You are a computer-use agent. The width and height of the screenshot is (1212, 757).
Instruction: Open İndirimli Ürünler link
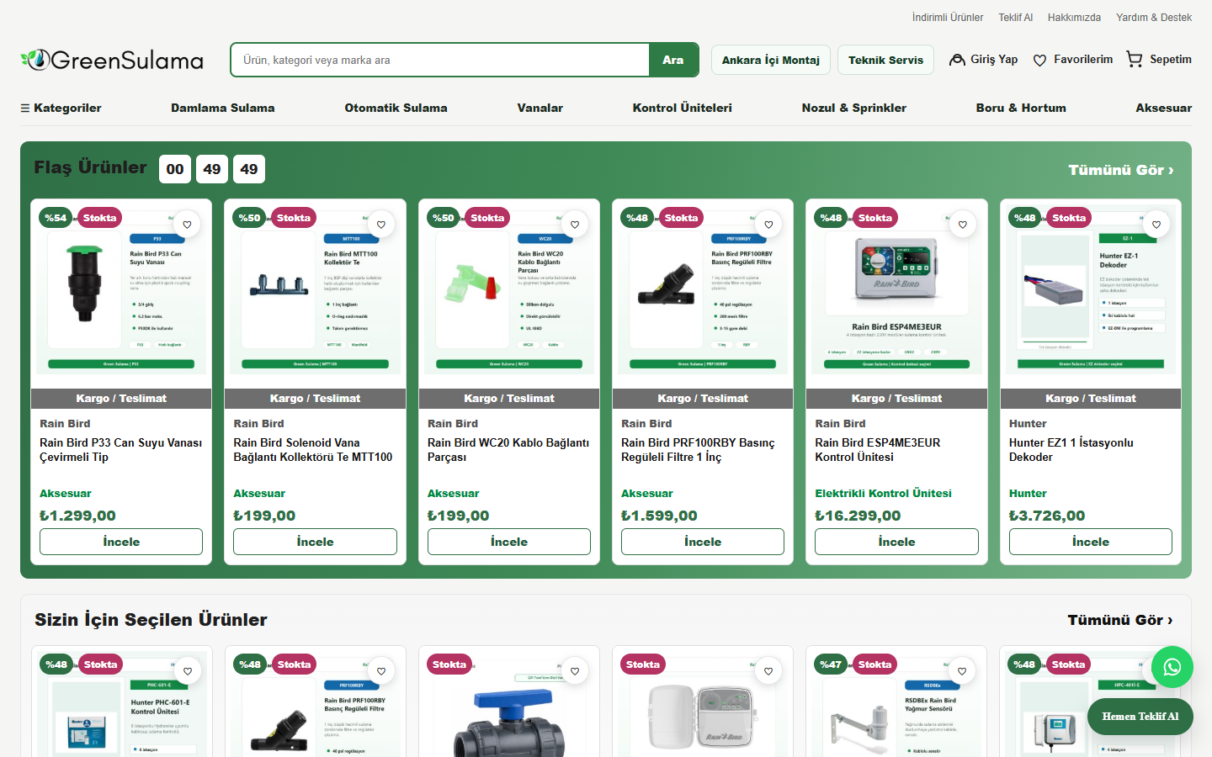(948, 17)
